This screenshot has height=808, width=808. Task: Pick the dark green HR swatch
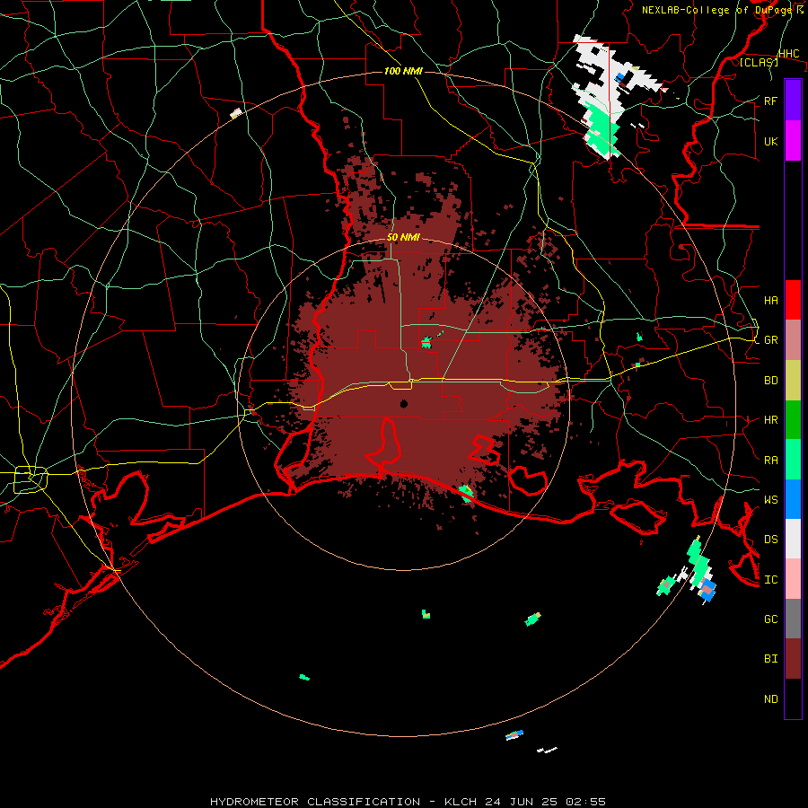click(x=793, y=419)
